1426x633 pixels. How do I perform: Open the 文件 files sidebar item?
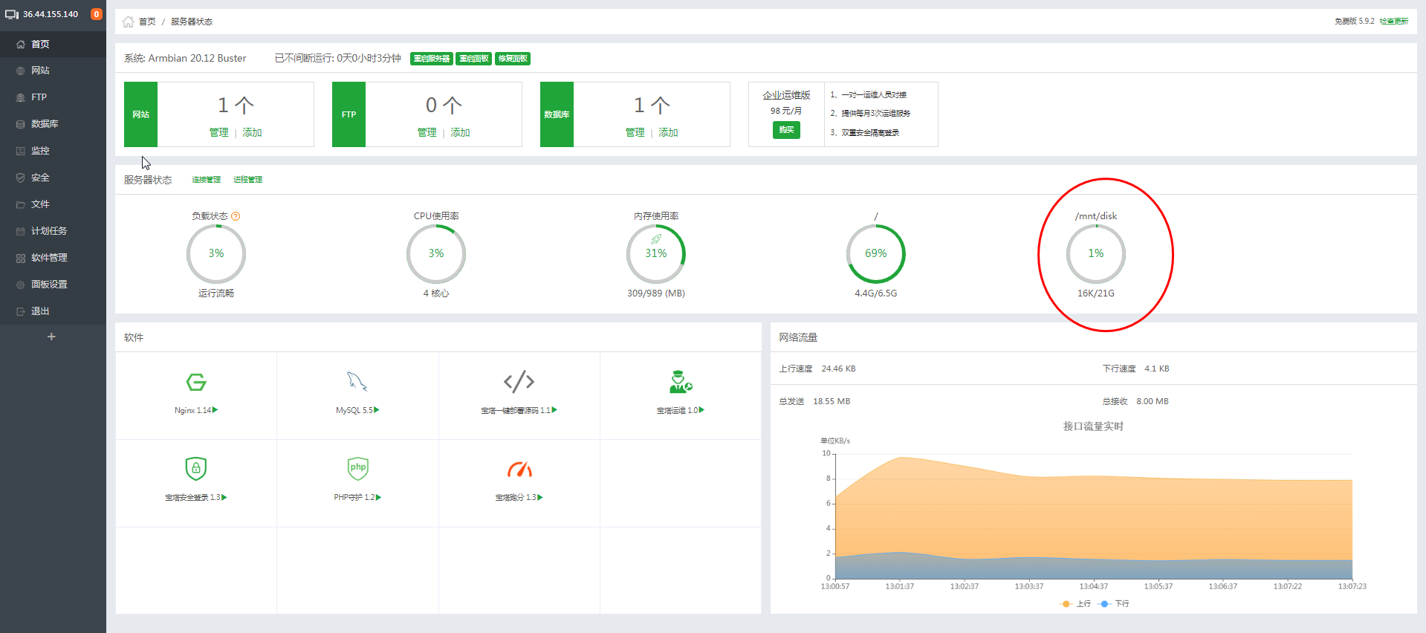coord(53,204)
